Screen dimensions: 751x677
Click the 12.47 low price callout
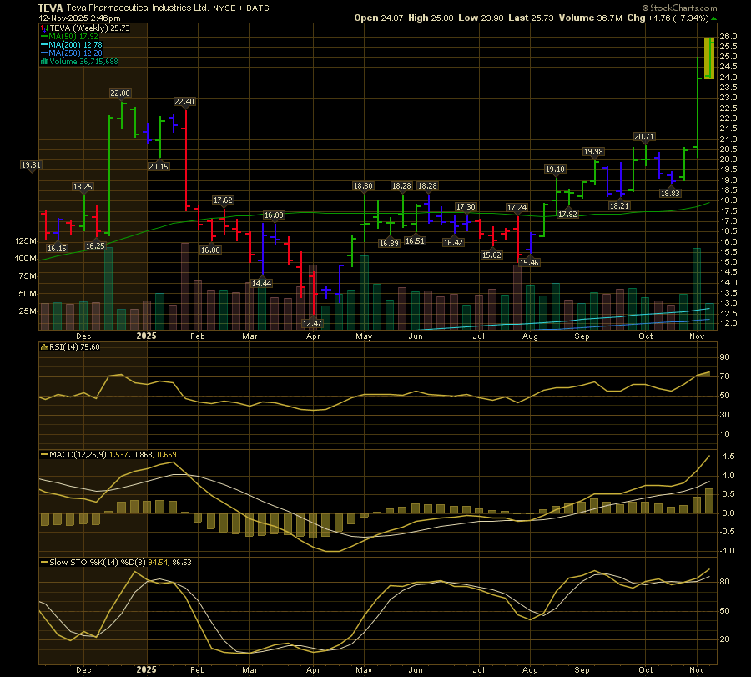click(x=312, y=322)
